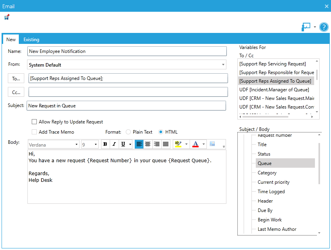Align body text right

pyautogui.click(x=157, y=144)
